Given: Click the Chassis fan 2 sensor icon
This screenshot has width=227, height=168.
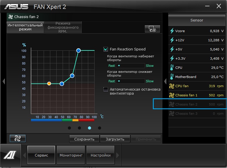Looking at the screenshot, I should [172, 104].
